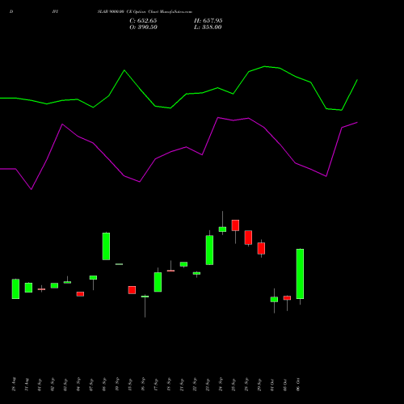Click the 28 Aug date label
Screen dimensions: 404x404
(14, 385)
